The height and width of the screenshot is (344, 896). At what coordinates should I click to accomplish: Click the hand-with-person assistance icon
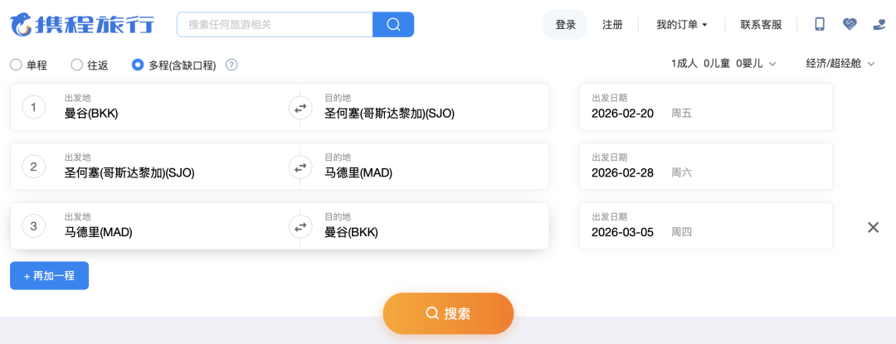(x=879, y=24)
